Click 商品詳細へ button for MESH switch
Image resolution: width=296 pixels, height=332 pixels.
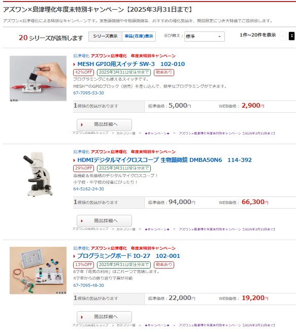click(104, 124)
